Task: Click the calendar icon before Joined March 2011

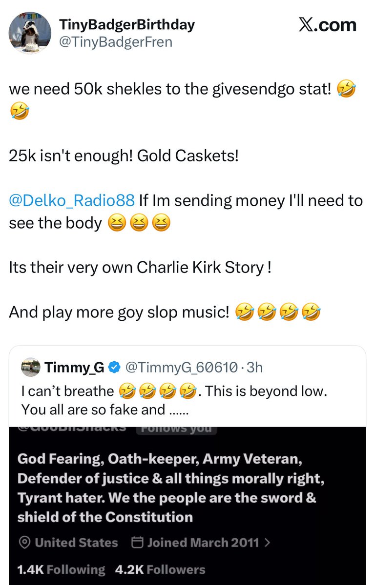Action: [x=137, y=543]
